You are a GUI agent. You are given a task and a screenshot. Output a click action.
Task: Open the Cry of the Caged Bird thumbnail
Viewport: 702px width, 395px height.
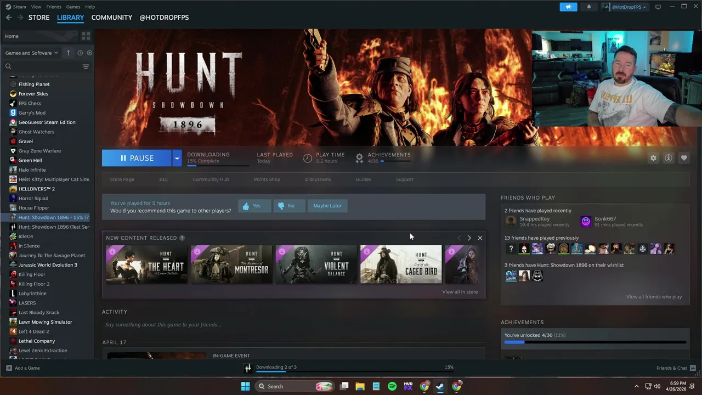coord(401,264)
